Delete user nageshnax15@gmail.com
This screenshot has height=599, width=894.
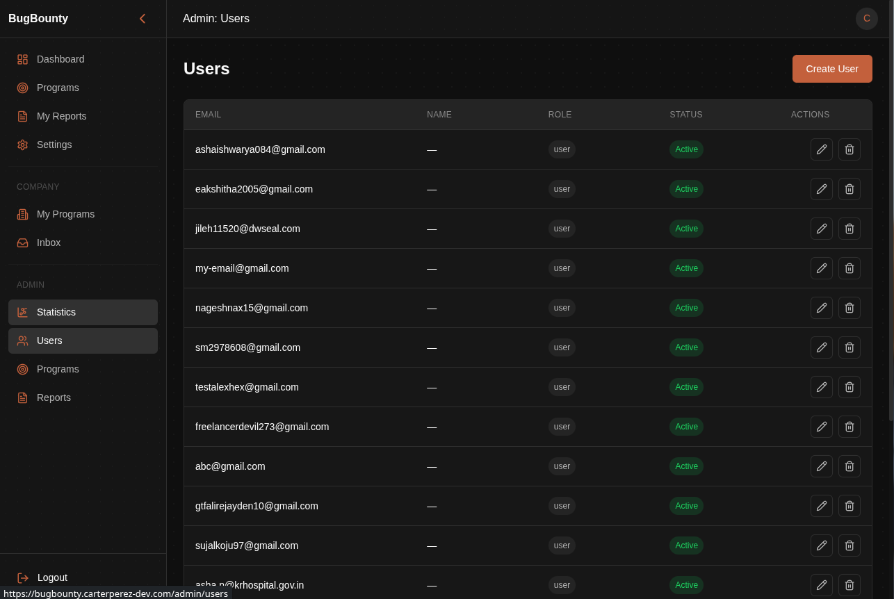[x=850, y=308]
